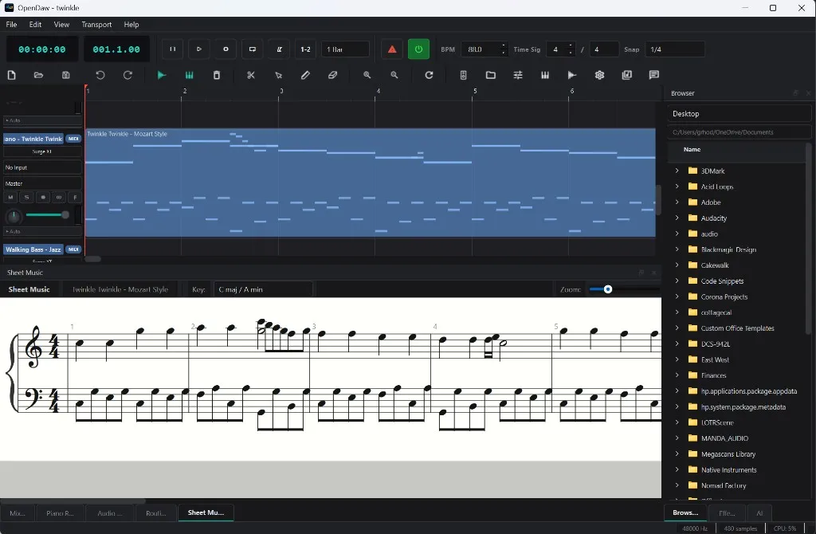The width and height of the screenshot is (816, 534).
Task: Increase BPM with the up stepper arrow
Action: tap(504, 45)
